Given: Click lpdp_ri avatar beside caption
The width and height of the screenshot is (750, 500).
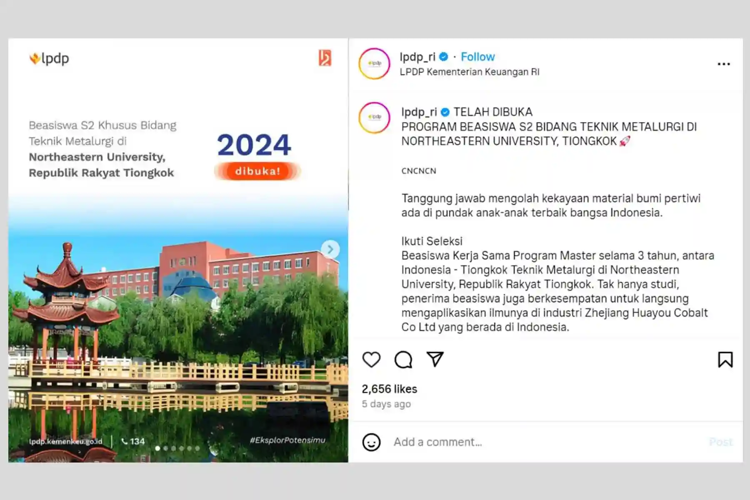Looking at the screenshot, I should (x=375, y=117).
